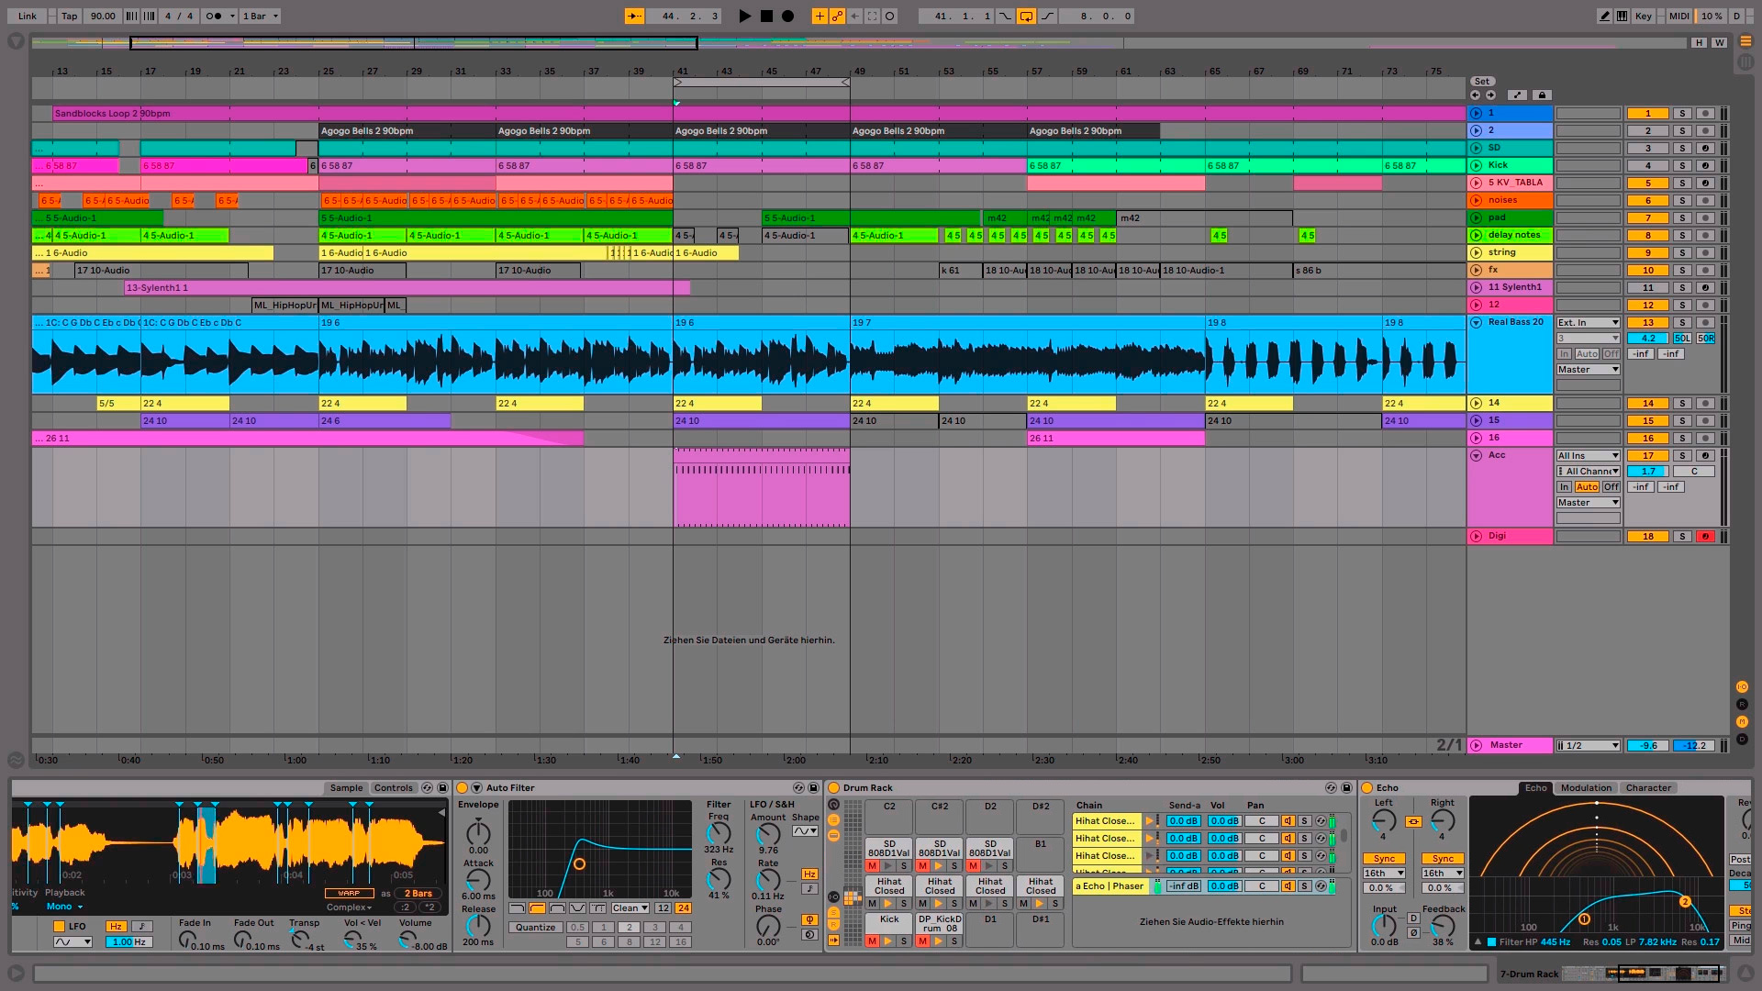Deactivate track 9 string activator
1762x991 pixels.
(1647, 252)
